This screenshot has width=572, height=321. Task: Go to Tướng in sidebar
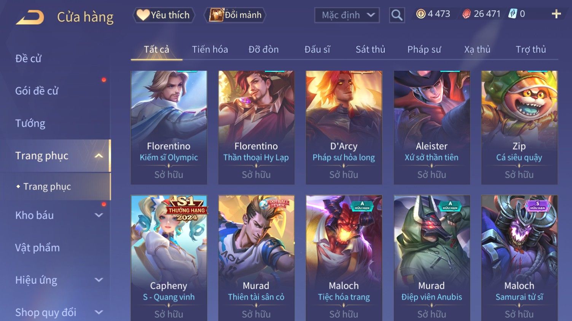click(x=30, y=123)
